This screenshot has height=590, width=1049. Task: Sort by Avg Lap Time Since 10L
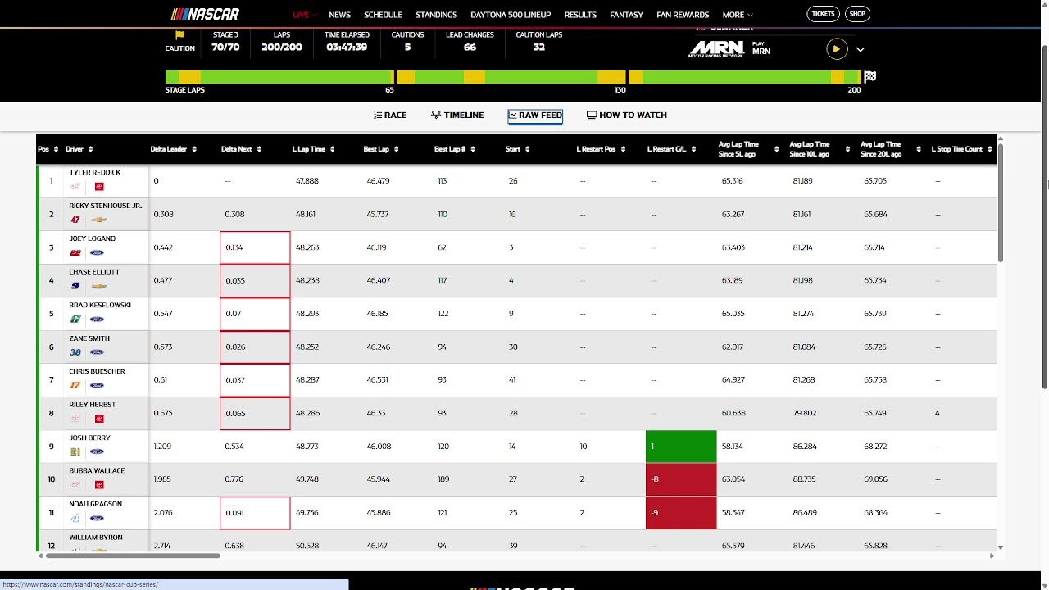click(x=819, y=149)
